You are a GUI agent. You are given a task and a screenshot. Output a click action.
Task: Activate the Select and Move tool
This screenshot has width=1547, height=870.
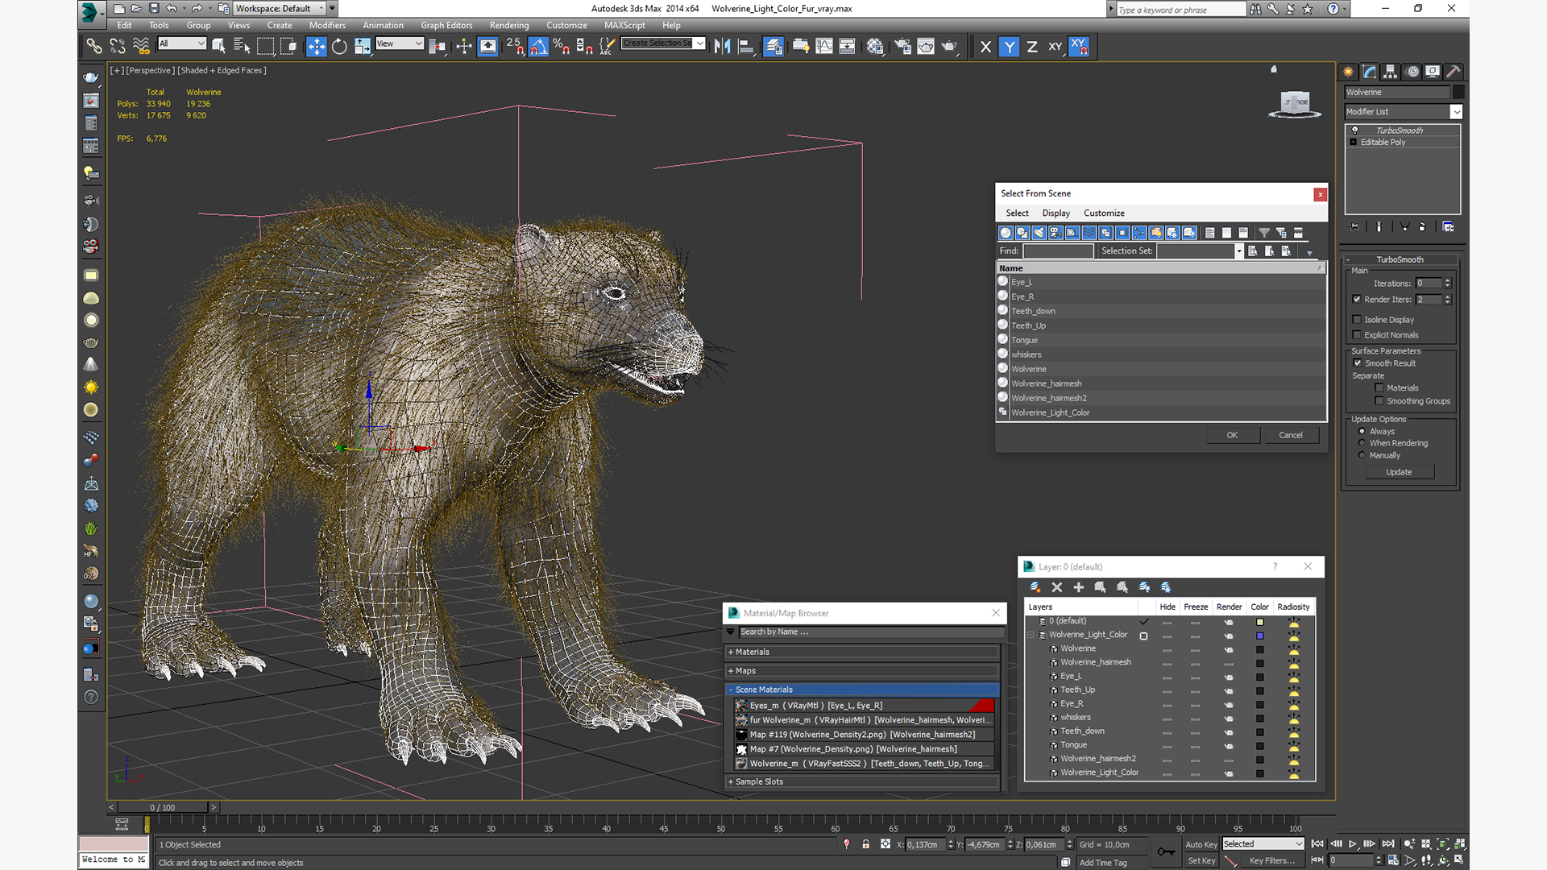317,47
